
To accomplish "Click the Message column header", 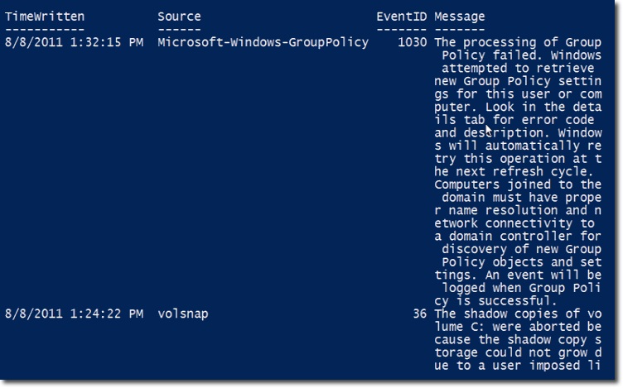I will coord(460,17).
